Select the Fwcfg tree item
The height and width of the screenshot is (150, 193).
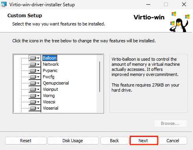click(49, 77)
